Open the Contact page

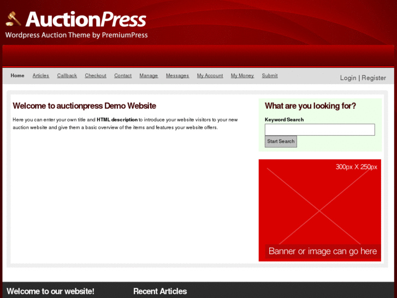(x=123, y=75)
